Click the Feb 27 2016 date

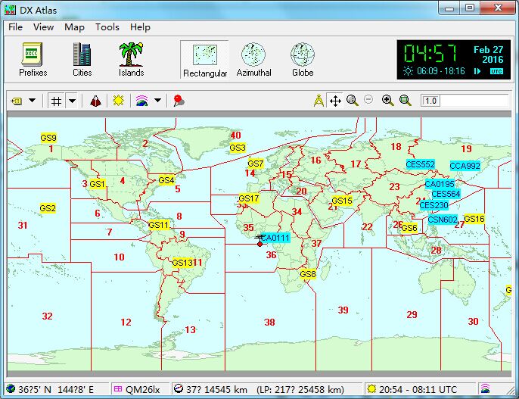(489, 55)
